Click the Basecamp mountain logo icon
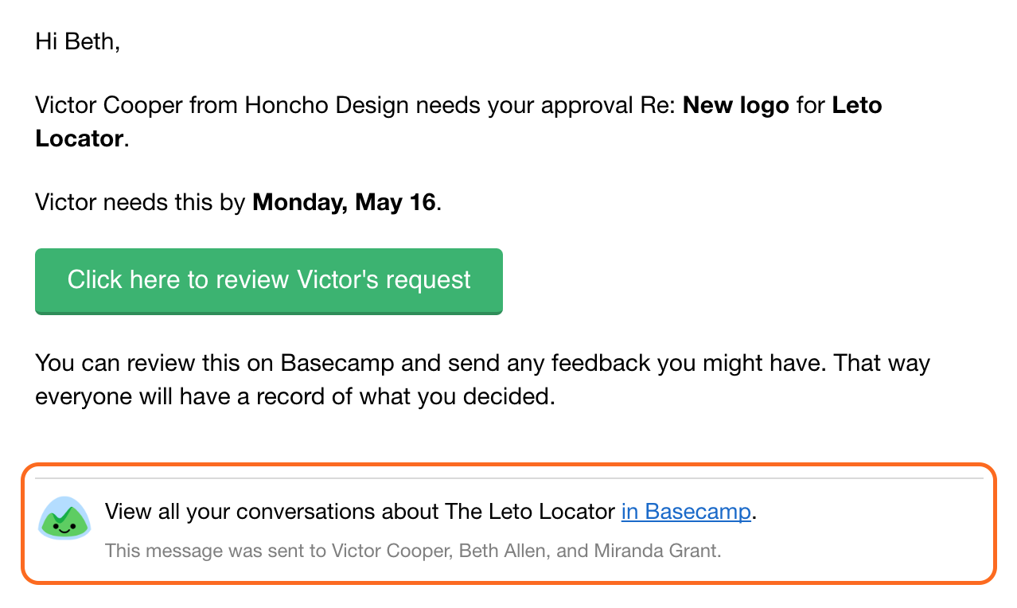The height and width of the screenshot is (608, 1017). coord(64,517)
